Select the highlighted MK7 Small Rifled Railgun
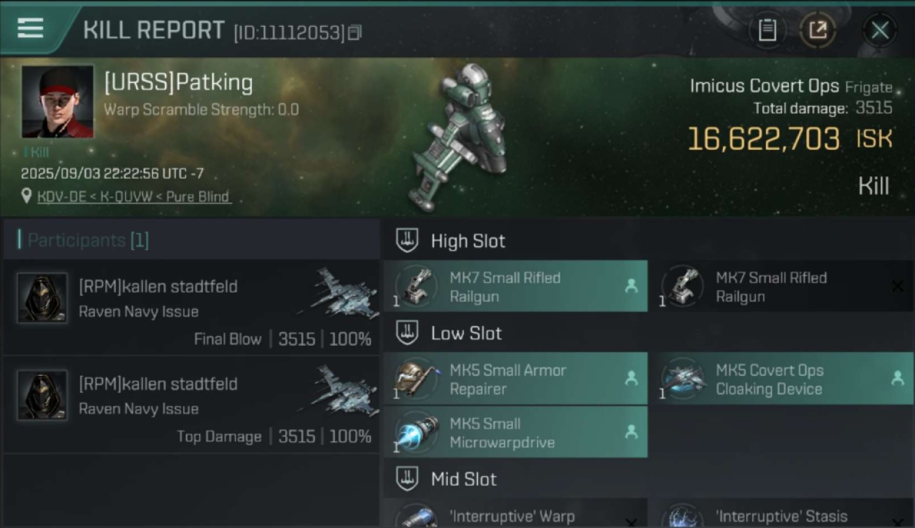 point(516,287)
